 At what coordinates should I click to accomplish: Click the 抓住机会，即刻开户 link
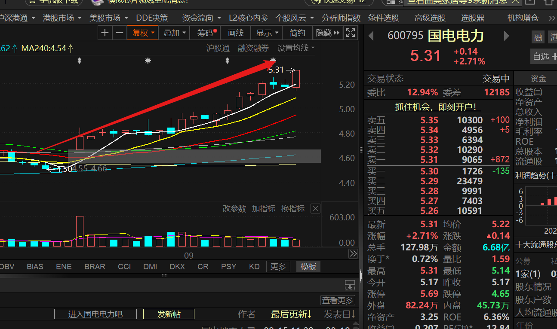click(438, 107)
